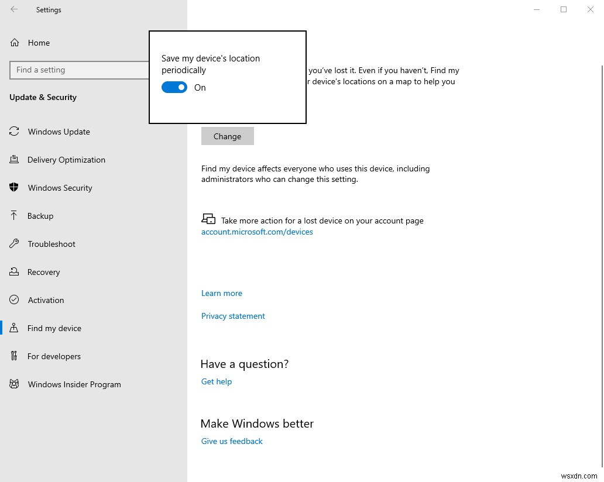
Task: Open the For developers icon
Action: (14, 356)
